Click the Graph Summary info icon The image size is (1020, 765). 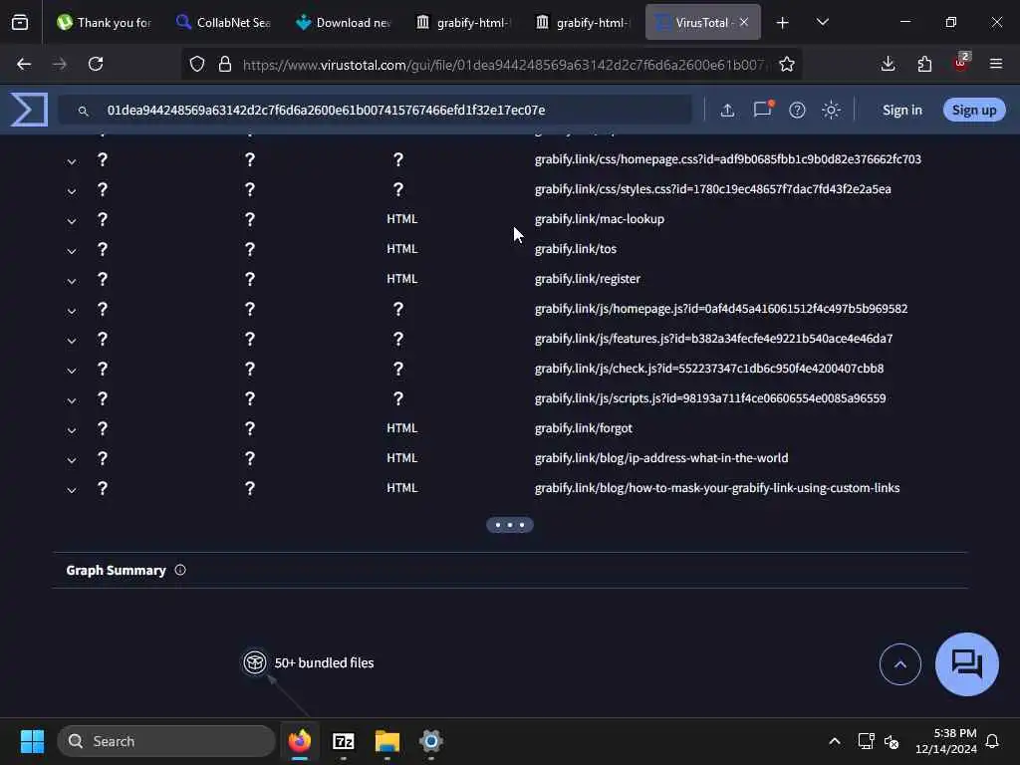coord(180,570)
